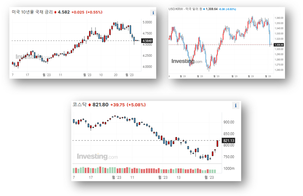303x196 pixels.
Task: Select the 미국 10년물 국채 금리 chart title
Action: coord(32,12)
